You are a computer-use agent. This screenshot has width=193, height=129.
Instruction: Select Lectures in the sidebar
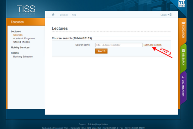click(x=16, y=32)
